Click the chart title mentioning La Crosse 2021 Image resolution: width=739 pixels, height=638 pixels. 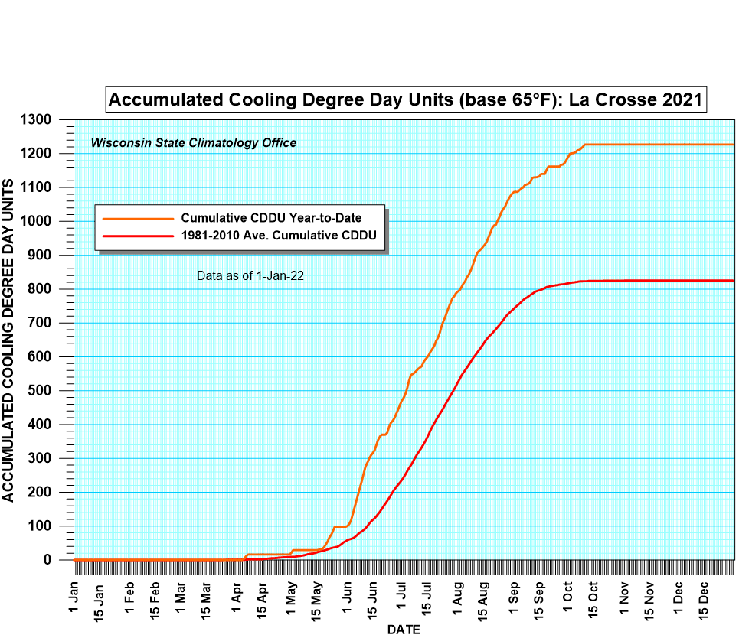[x=404, y=99]
